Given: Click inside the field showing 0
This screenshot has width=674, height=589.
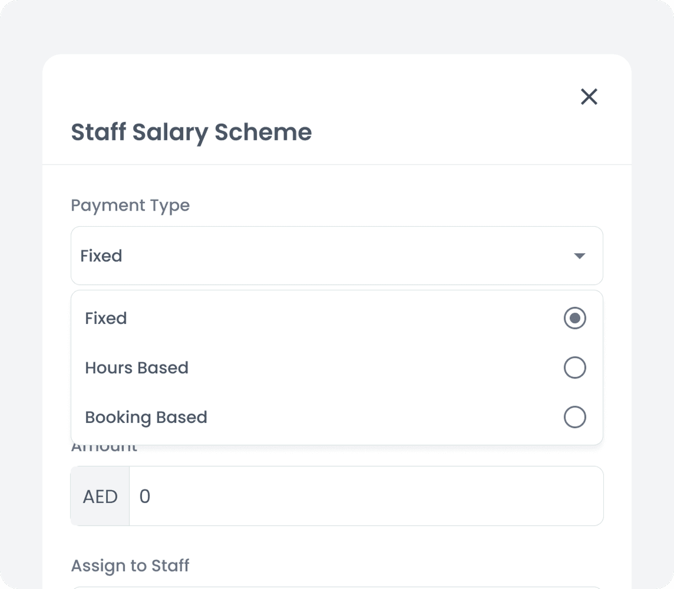Looking at the screenshot, I should pos(365,496).
